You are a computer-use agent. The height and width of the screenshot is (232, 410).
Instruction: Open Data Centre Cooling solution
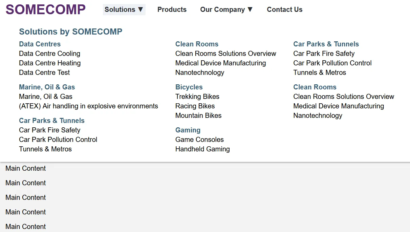click(49, 54)
